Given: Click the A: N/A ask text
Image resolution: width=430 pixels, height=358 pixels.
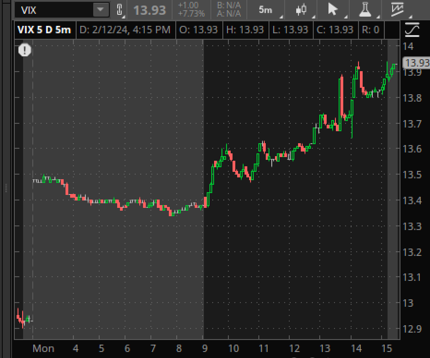Looking at the screenshot, I should tap(229, 14).
